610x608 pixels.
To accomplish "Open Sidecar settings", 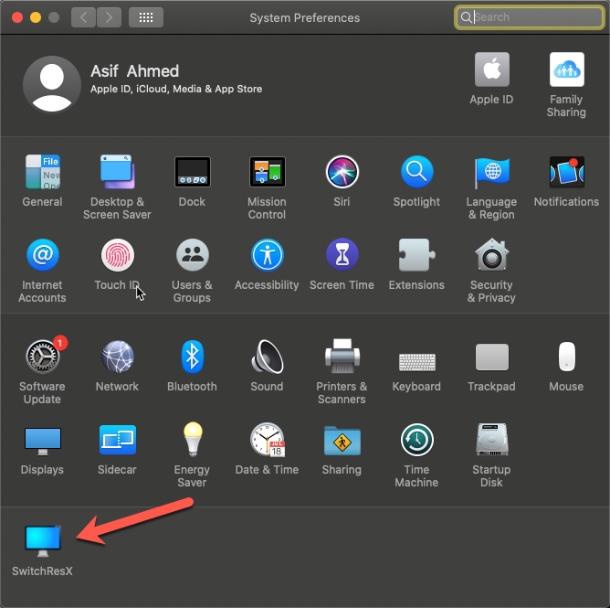I will tap(118, 440).
